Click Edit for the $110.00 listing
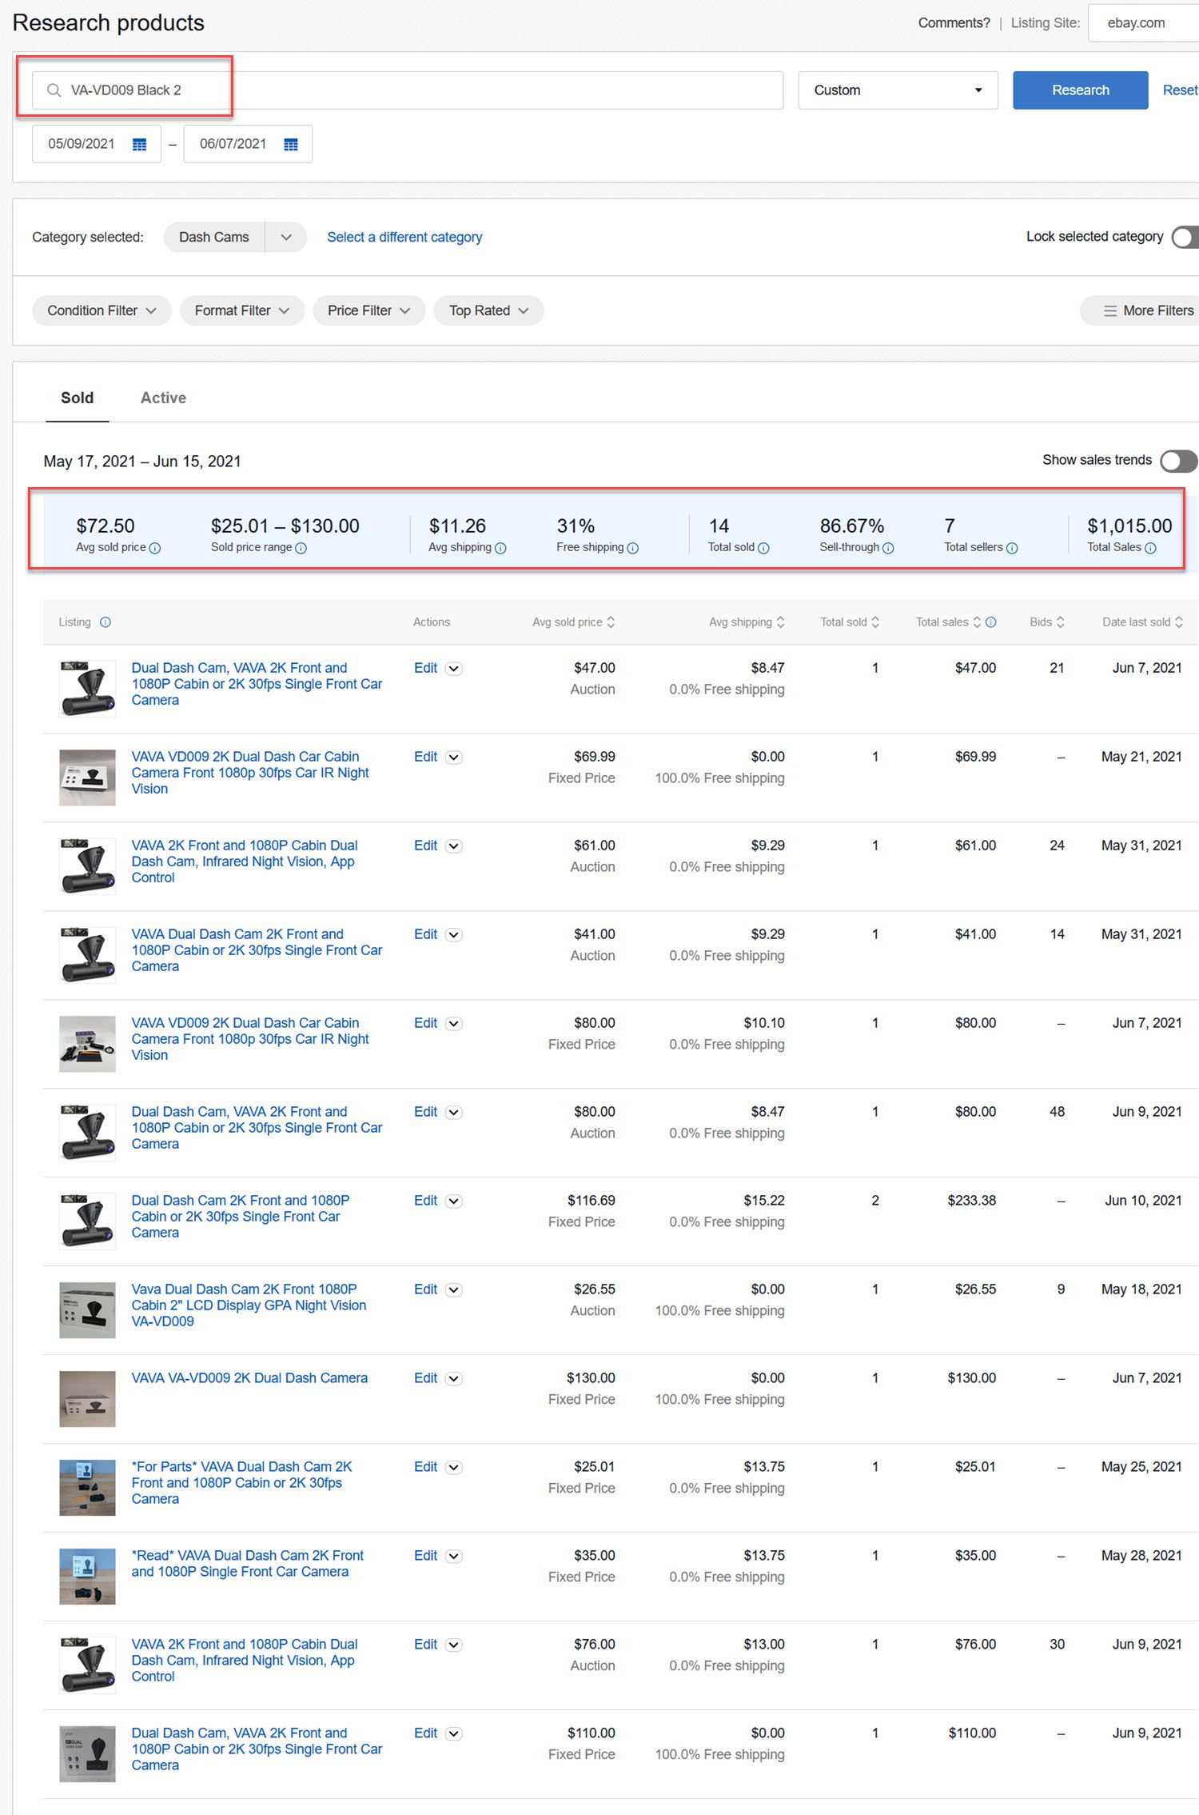This screenshot has height=1815, width=1199. coord(425,1733)
